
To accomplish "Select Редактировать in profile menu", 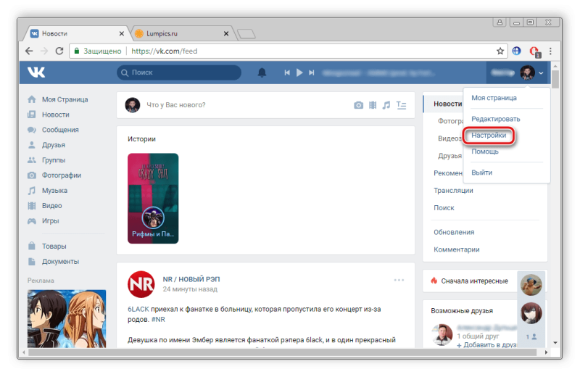I will pos(496,119).
